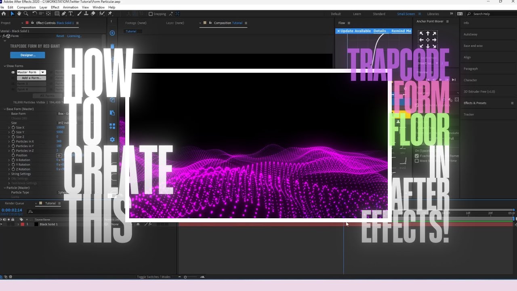Click Reset link for Form effect
Screen dimensions: 517x291
point(60,36)
